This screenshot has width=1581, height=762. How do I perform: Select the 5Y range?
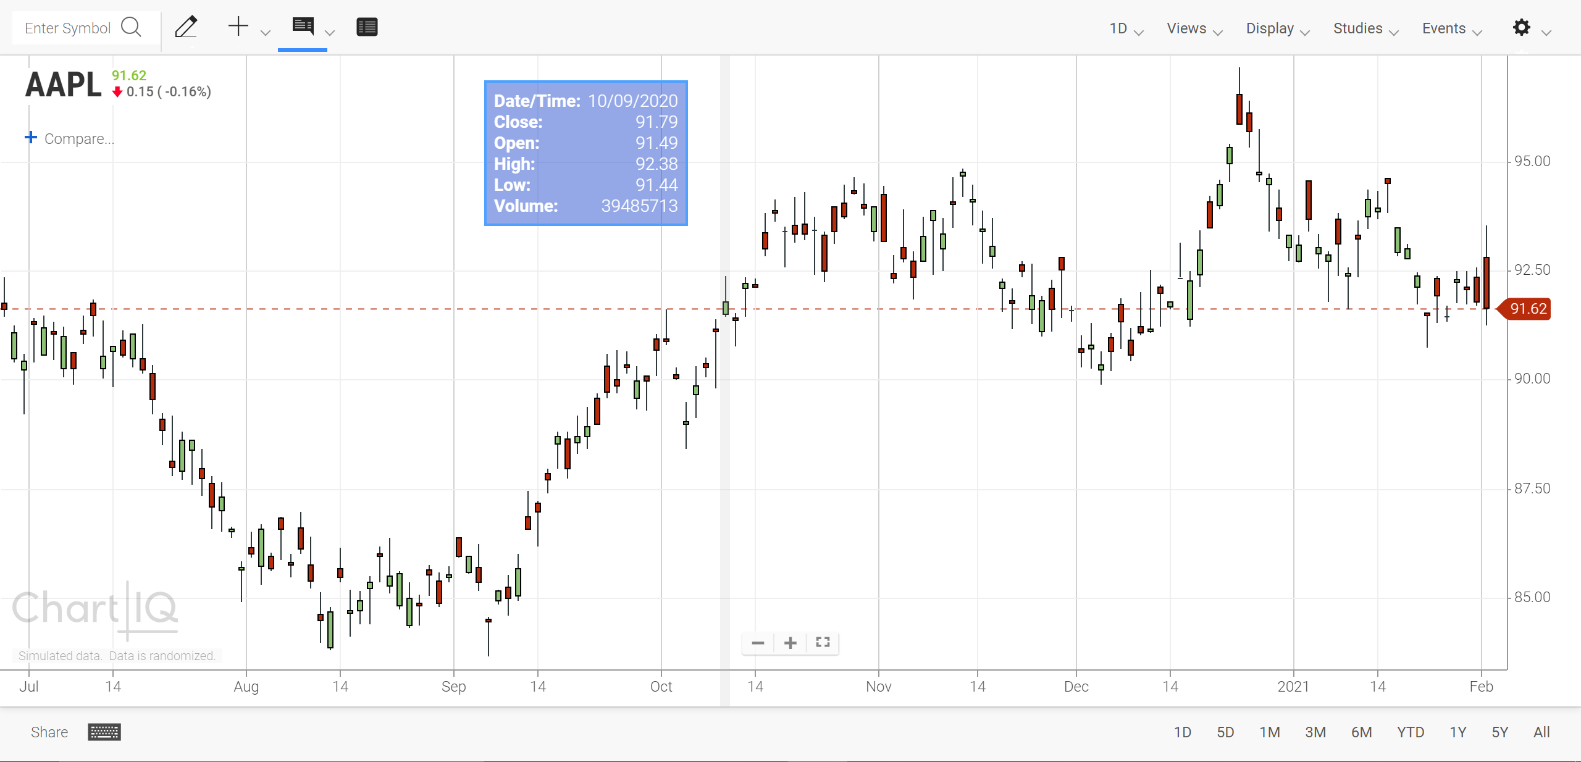[x=1499, y=732]
